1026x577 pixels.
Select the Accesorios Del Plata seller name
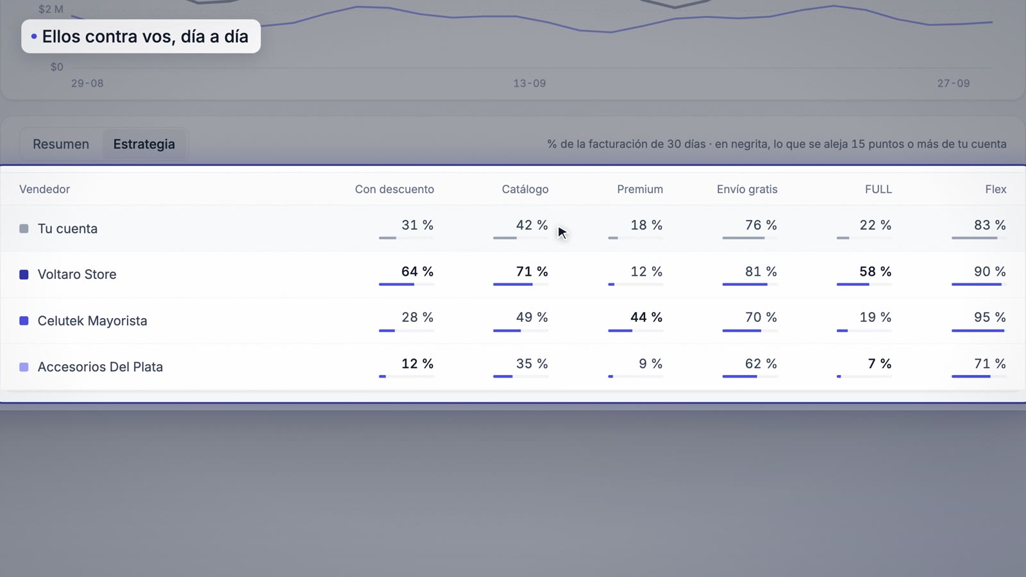click(x=100, y=367)
